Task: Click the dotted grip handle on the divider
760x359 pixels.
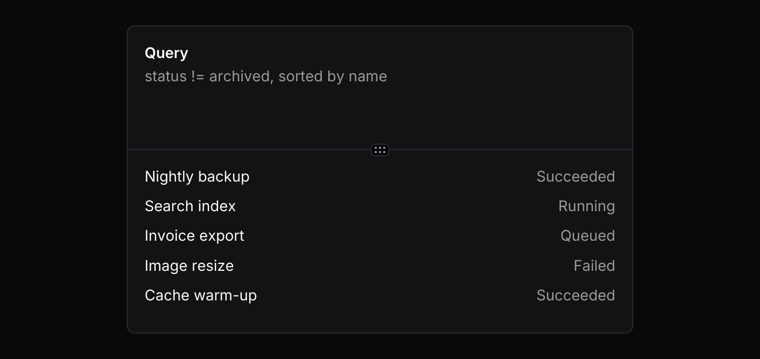Action: pyautogui.click(x=380, y=150)
